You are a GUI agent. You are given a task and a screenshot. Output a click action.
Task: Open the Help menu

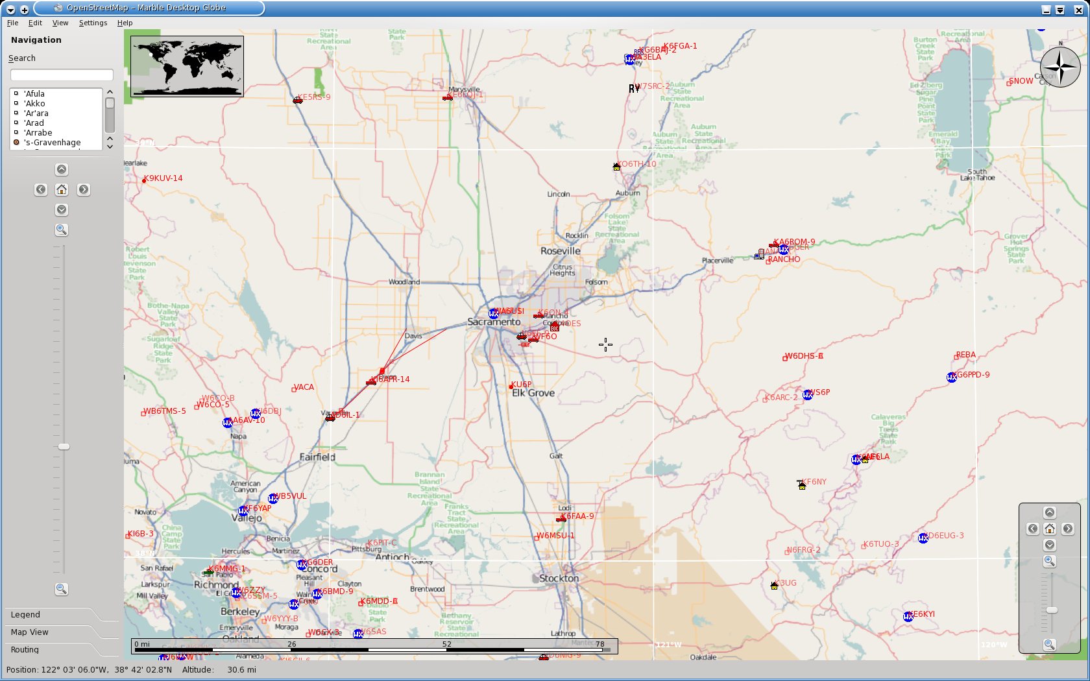click(125, 23)
